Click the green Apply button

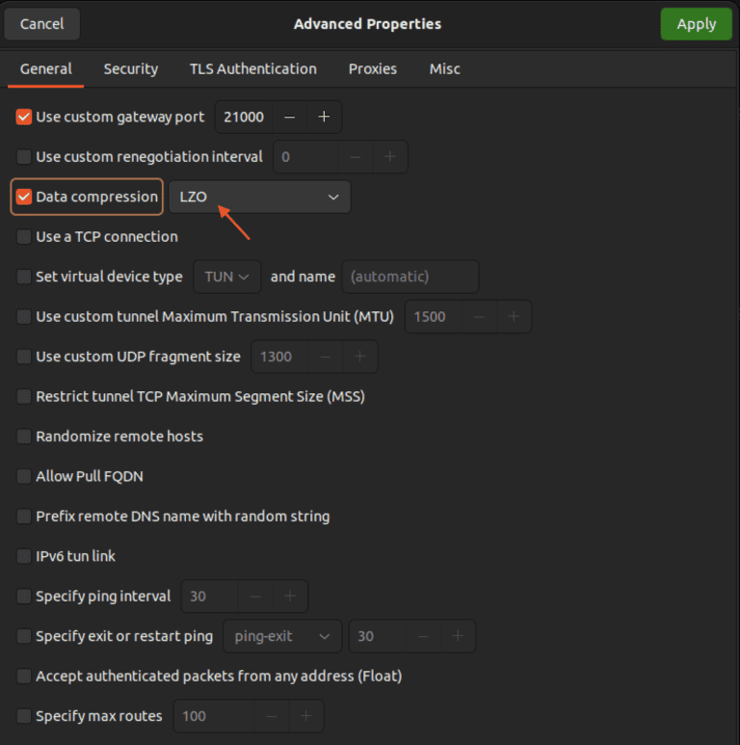coord(696,24)
